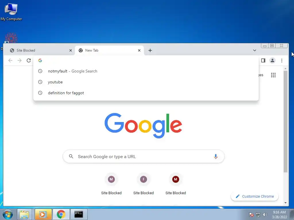Click the network tray icon
Image resolution: width=294 pixels, height=220 pixels.
coord(258,215)
